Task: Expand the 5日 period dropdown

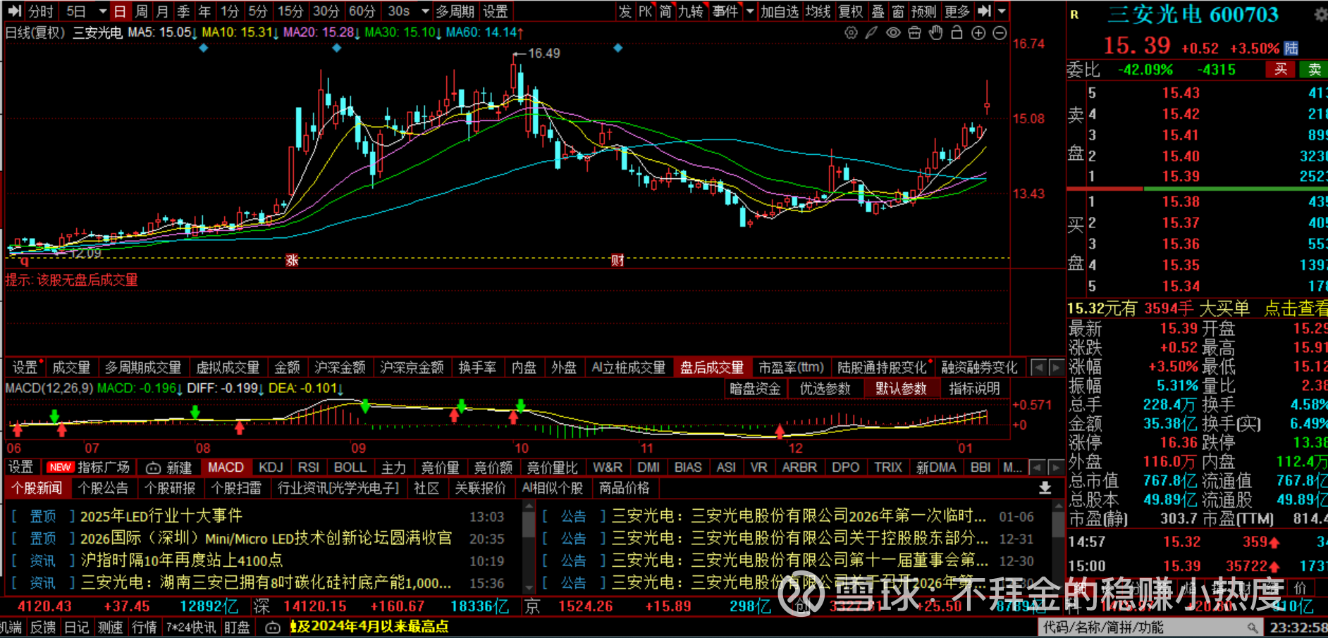Action: (x=103, y=11)
